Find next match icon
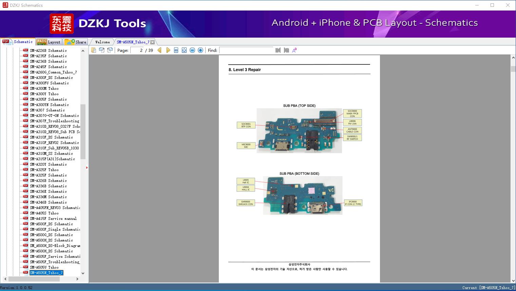 click(x=286, y=50)
